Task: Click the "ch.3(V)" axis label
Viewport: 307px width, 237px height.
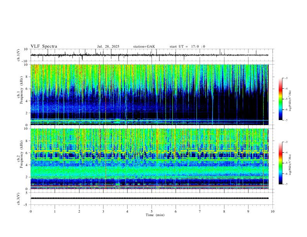Action: (19, 199)
